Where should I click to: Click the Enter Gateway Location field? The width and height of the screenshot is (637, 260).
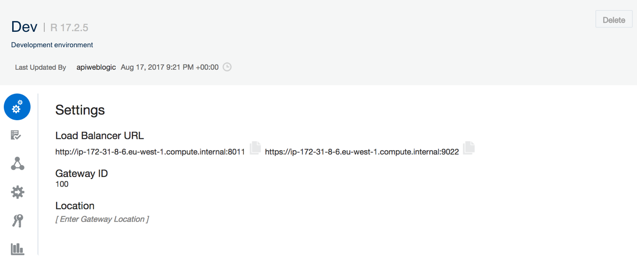click(102, 219)
